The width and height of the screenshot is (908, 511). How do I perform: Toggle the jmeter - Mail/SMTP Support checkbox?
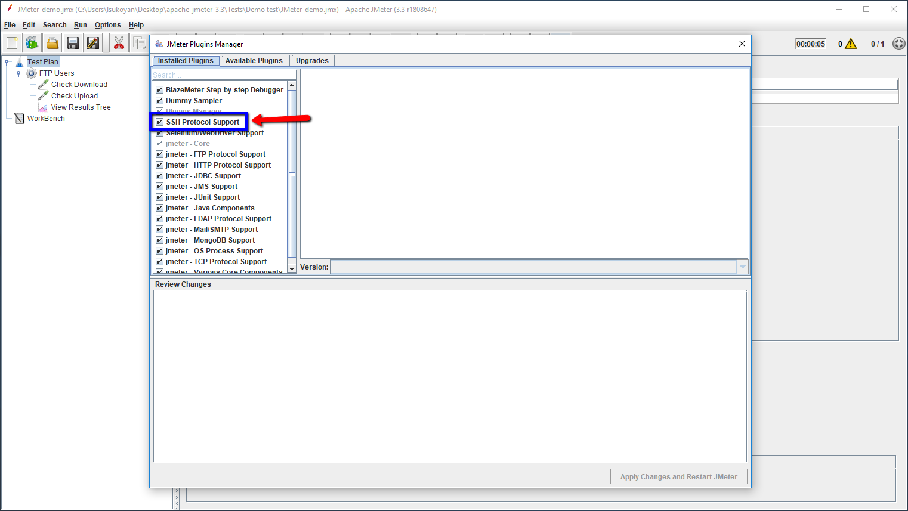point(160,230)
